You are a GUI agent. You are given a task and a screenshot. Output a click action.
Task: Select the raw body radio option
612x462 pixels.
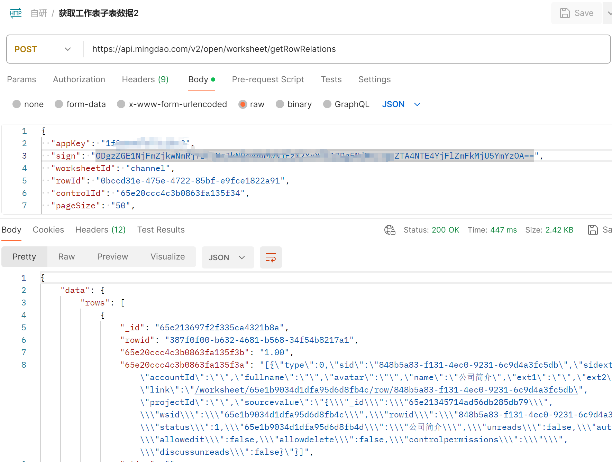coord(243,104)
